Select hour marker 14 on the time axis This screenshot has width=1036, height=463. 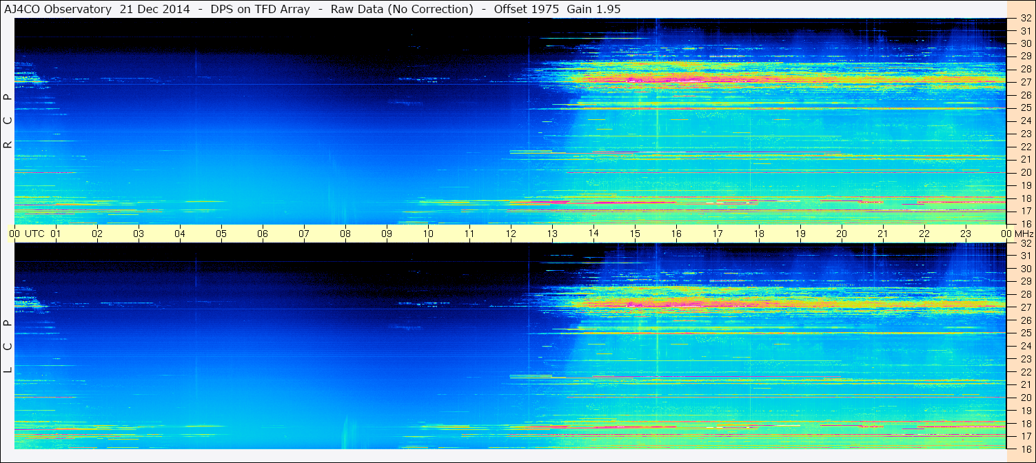coord(593,234)
